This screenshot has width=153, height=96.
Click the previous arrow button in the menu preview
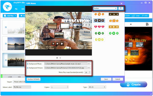coord(57,44)
